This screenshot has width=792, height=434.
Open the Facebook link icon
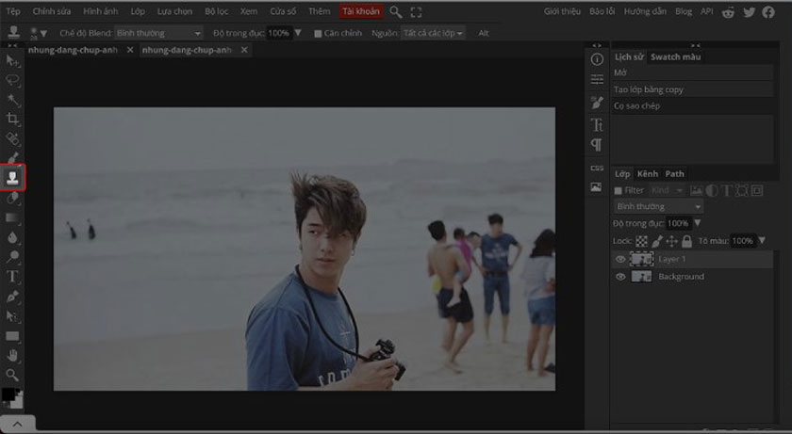768,12
